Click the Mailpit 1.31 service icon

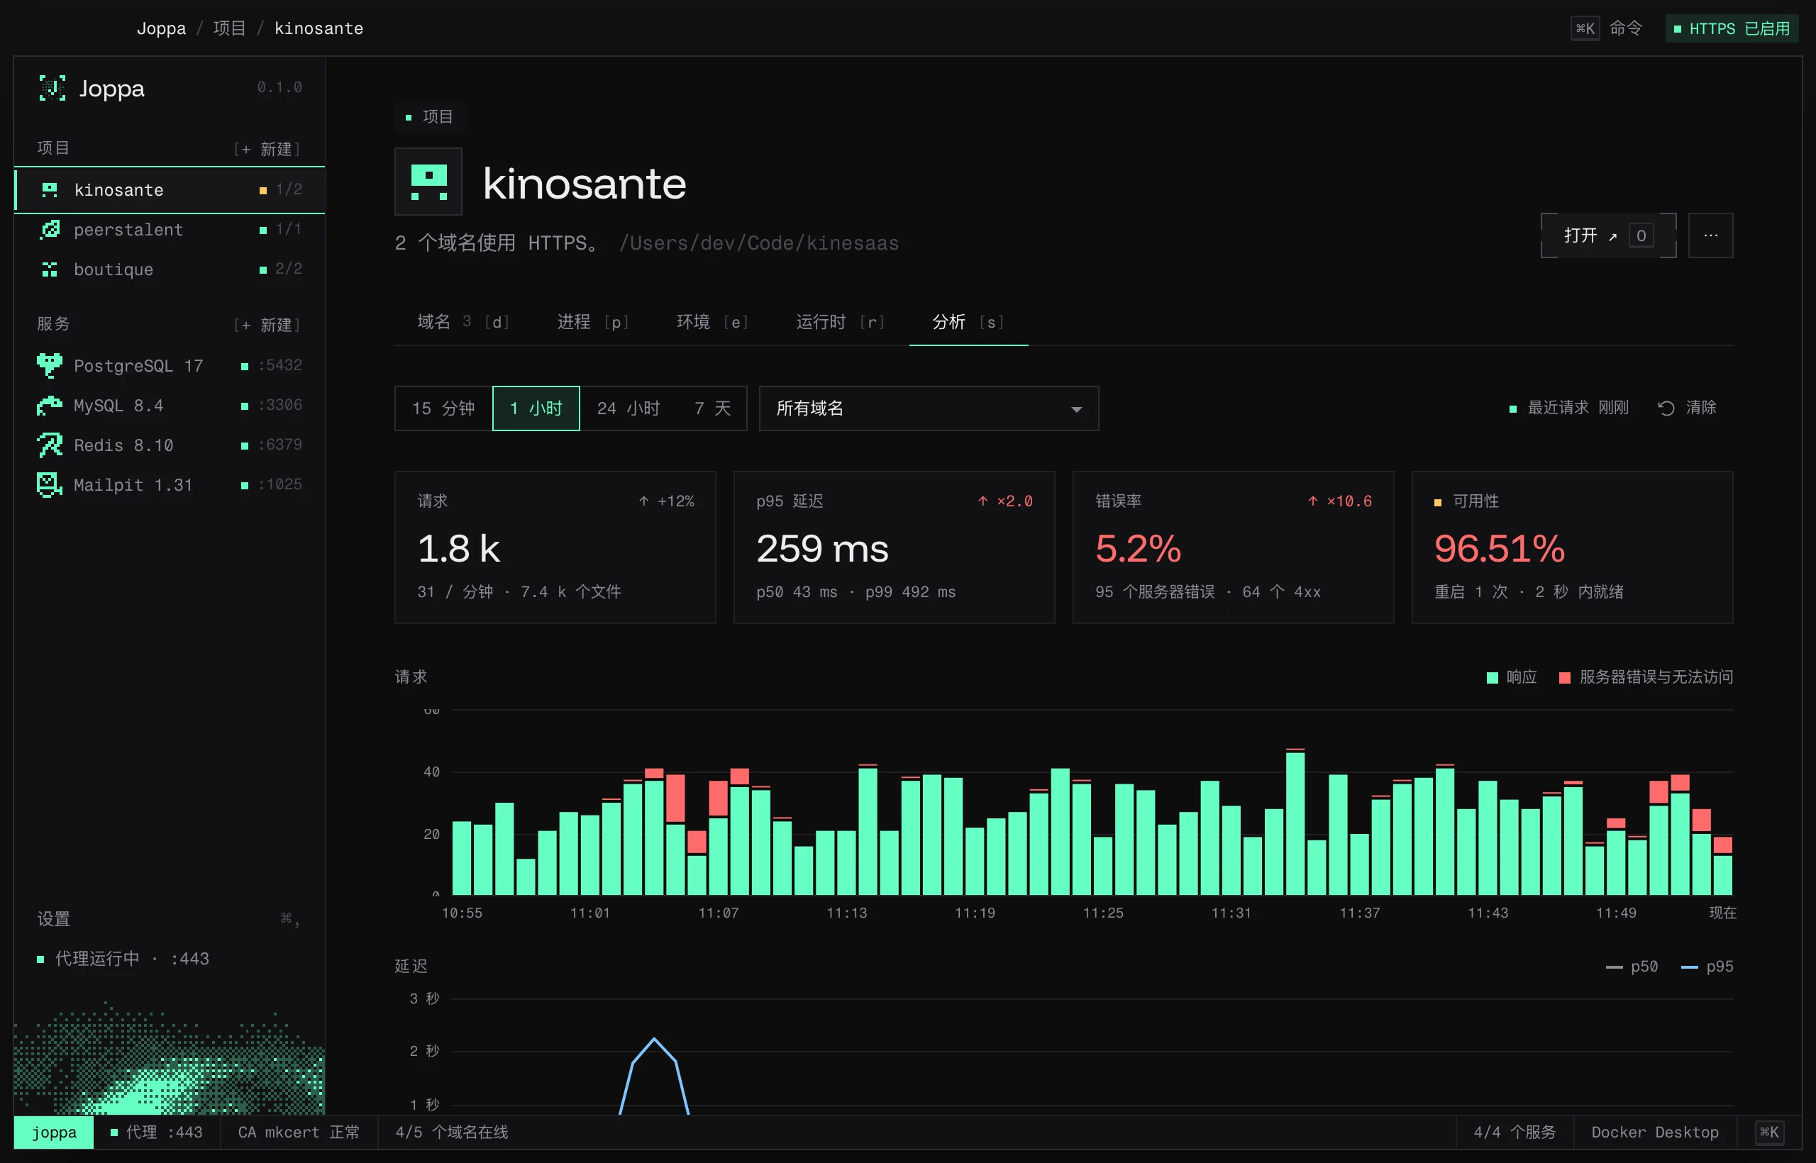coord(50,485)
